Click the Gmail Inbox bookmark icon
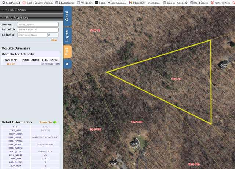The width and height of the screenshot is (235, 169). pyautogui.click(x=131, y=3)
